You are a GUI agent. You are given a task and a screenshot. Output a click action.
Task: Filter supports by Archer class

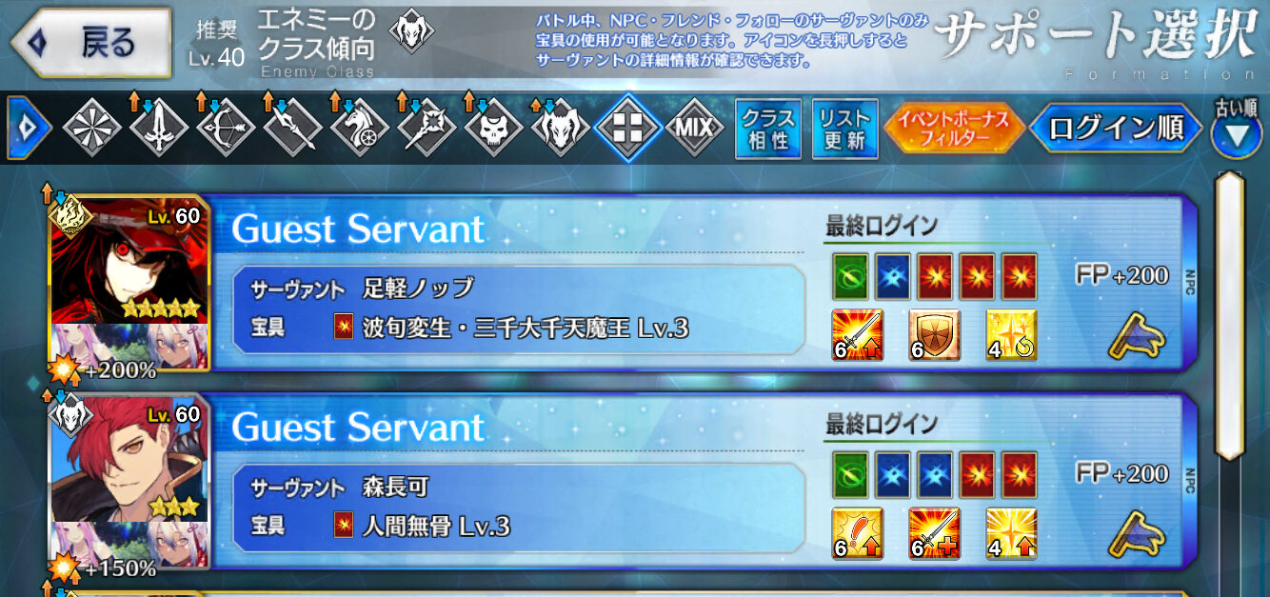point(225,129)
